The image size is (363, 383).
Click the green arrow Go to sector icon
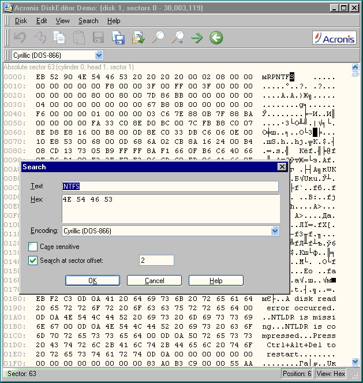pyautogui.click(x=197, y=38)
